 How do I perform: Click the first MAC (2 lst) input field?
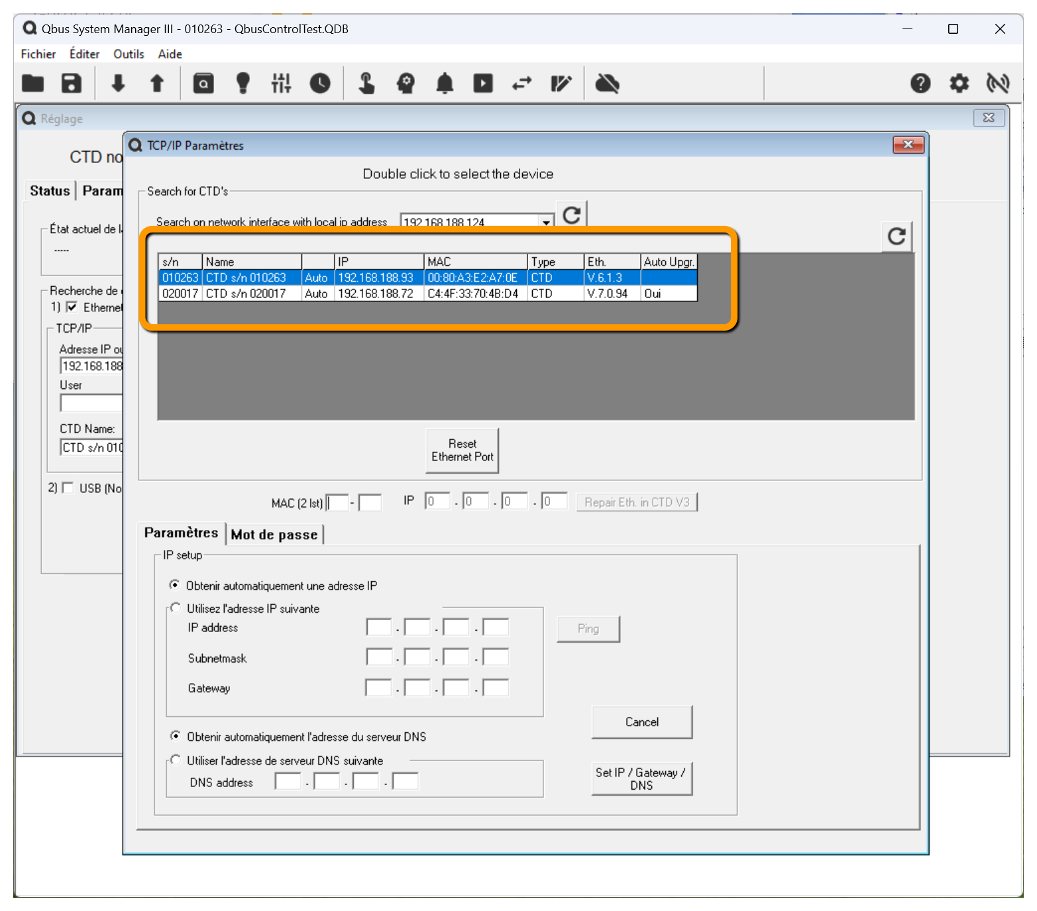(x=338, y=503)
